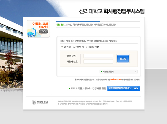Focus the 학번(직번) input field

(x=98, y=56)
